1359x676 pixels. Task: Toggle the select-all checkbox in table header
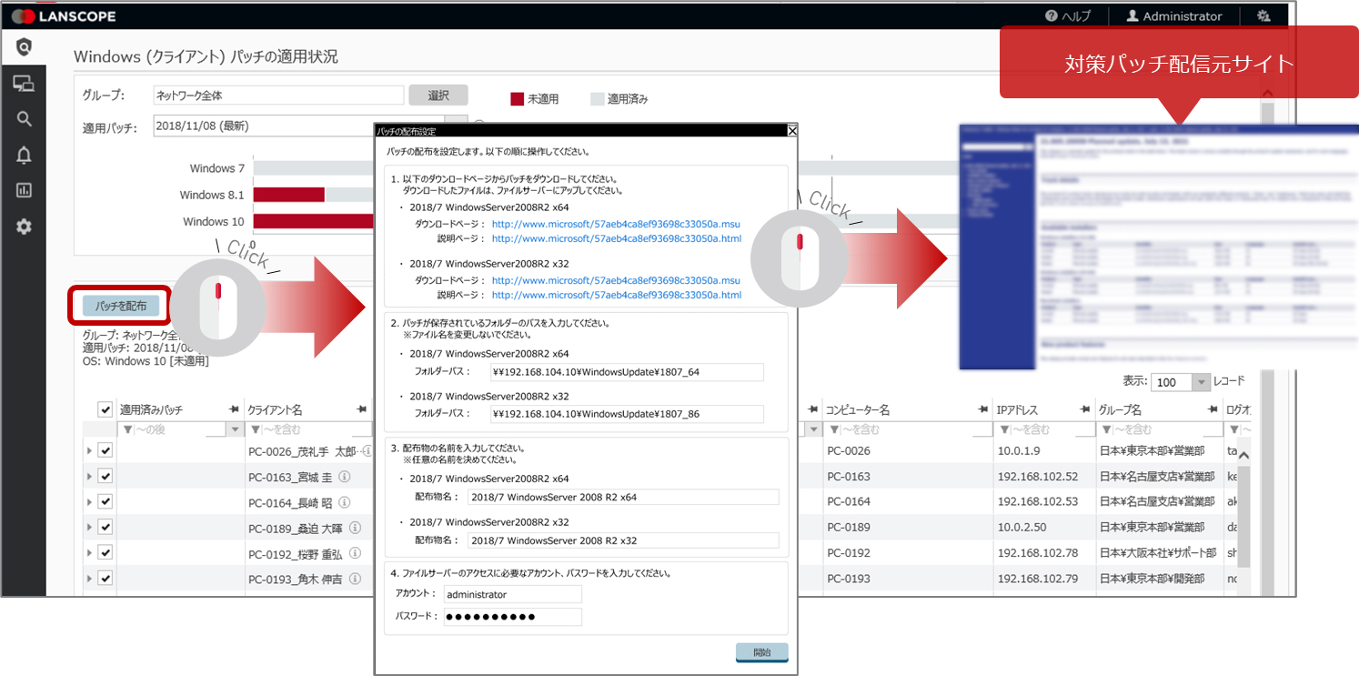click(105, 409)
